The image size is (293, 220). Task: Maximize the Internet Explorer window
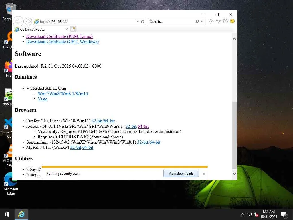pyautogui.click(x=217, y=15)
